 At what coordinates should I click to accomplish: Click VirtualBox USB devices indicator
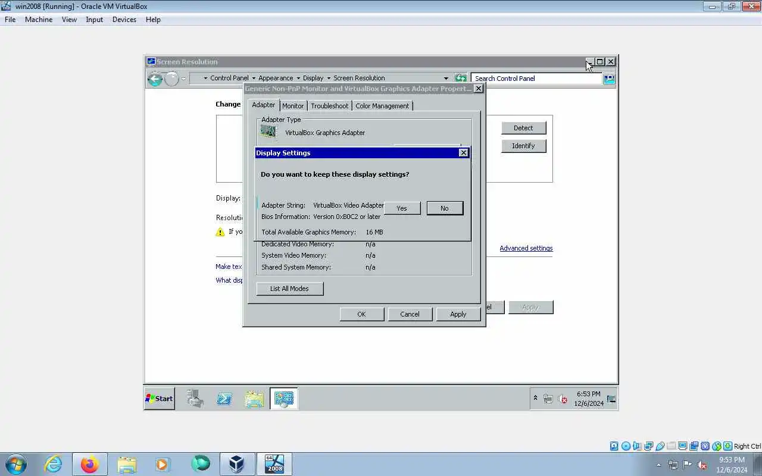660,446
